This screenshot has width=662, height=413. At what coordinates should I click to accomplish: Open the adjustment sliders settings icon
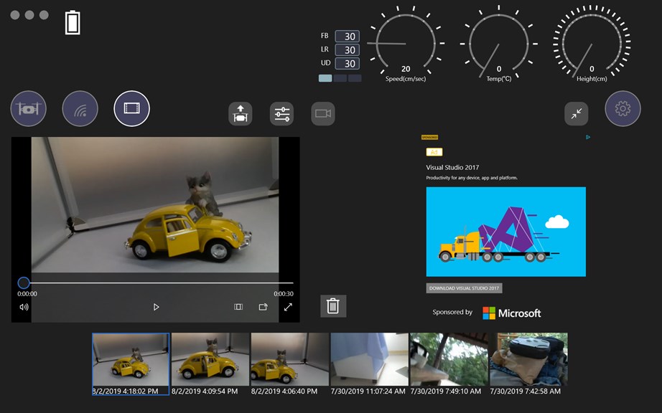pyautogui.click(x=281, y=113)
